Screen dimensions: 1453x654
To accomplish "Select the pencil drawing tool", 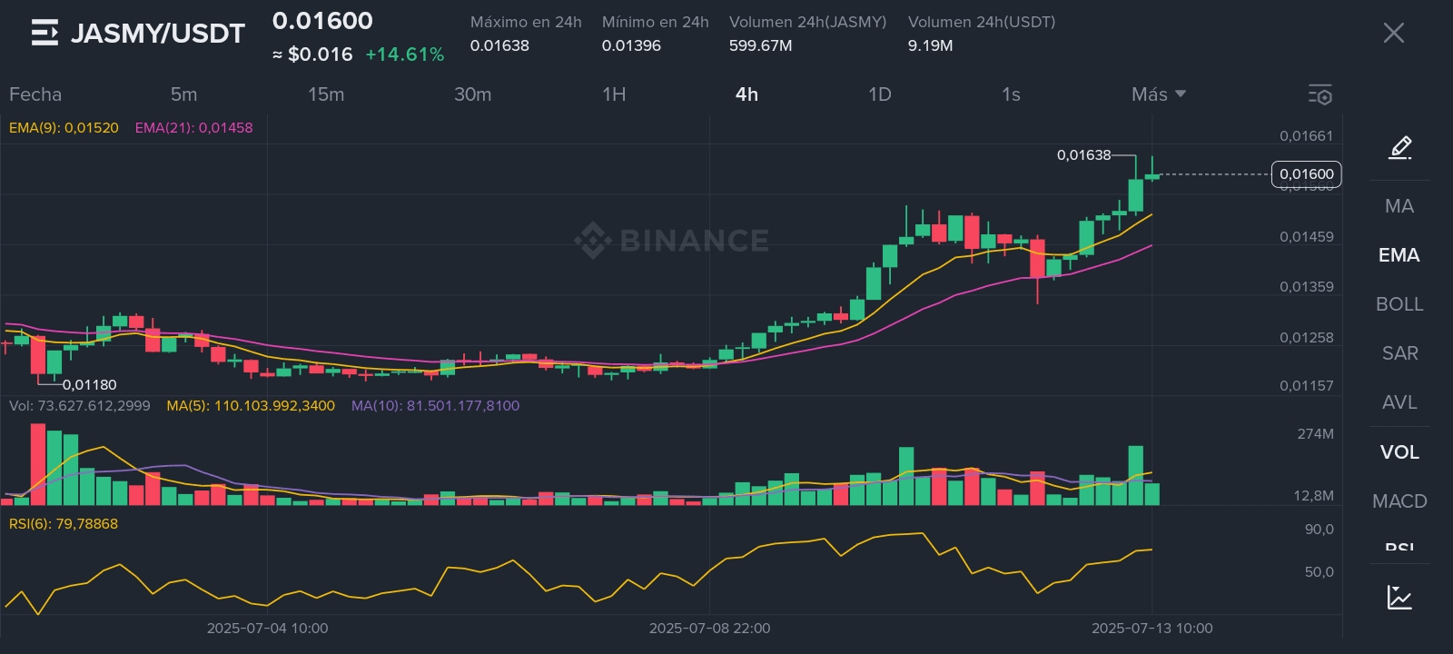I will (1400, 147).
